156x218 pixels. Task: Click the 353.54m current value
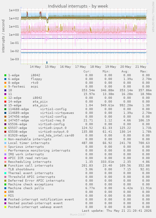click(88, 90)
